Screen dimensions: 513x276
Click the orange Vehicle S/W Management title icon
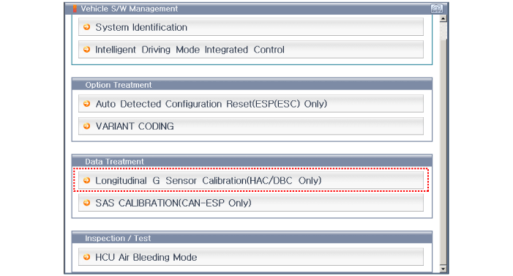click(75, 9)
